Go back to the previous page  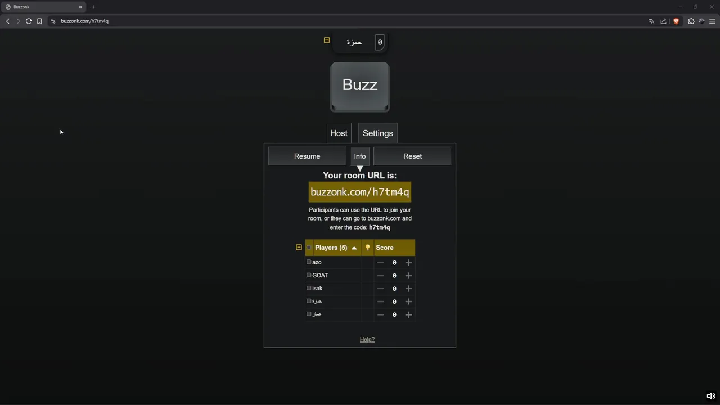click(x=8, y=21)
